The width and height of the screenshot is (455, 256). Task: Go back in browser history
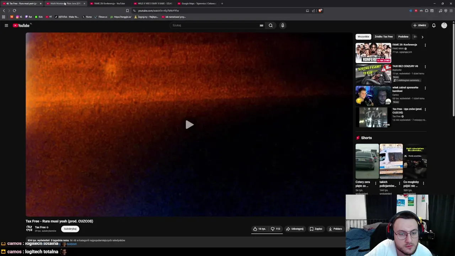(x=4, y=11)
